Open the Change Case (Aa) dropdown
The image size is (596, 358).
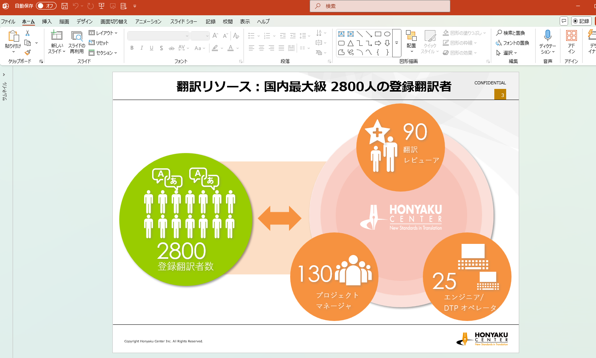(x=200, y=48)
